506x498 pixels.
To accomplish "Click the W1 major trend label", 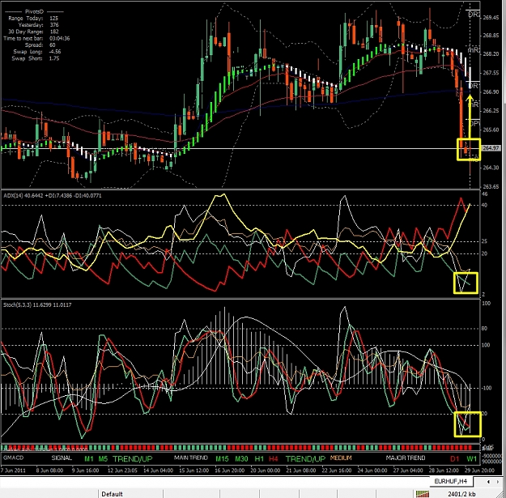I will [x=471, y=458].
